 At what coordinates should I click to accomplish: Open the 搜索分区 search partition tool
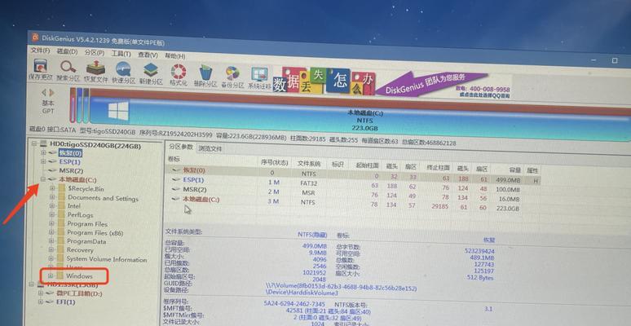tap(68, 71)
